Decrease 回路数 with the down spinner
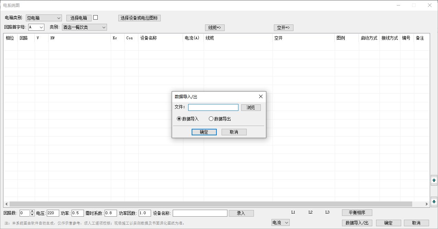This screenshot has height=229, width=438. [x=32, y=215]
